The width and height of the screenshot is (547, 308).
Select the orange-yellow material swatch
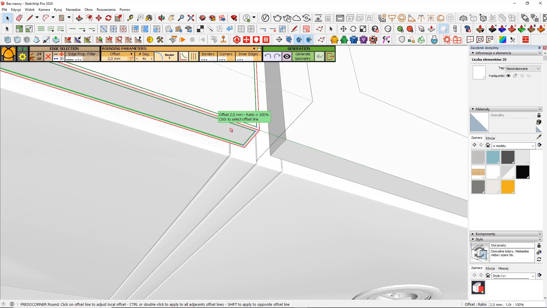(508, 187)
